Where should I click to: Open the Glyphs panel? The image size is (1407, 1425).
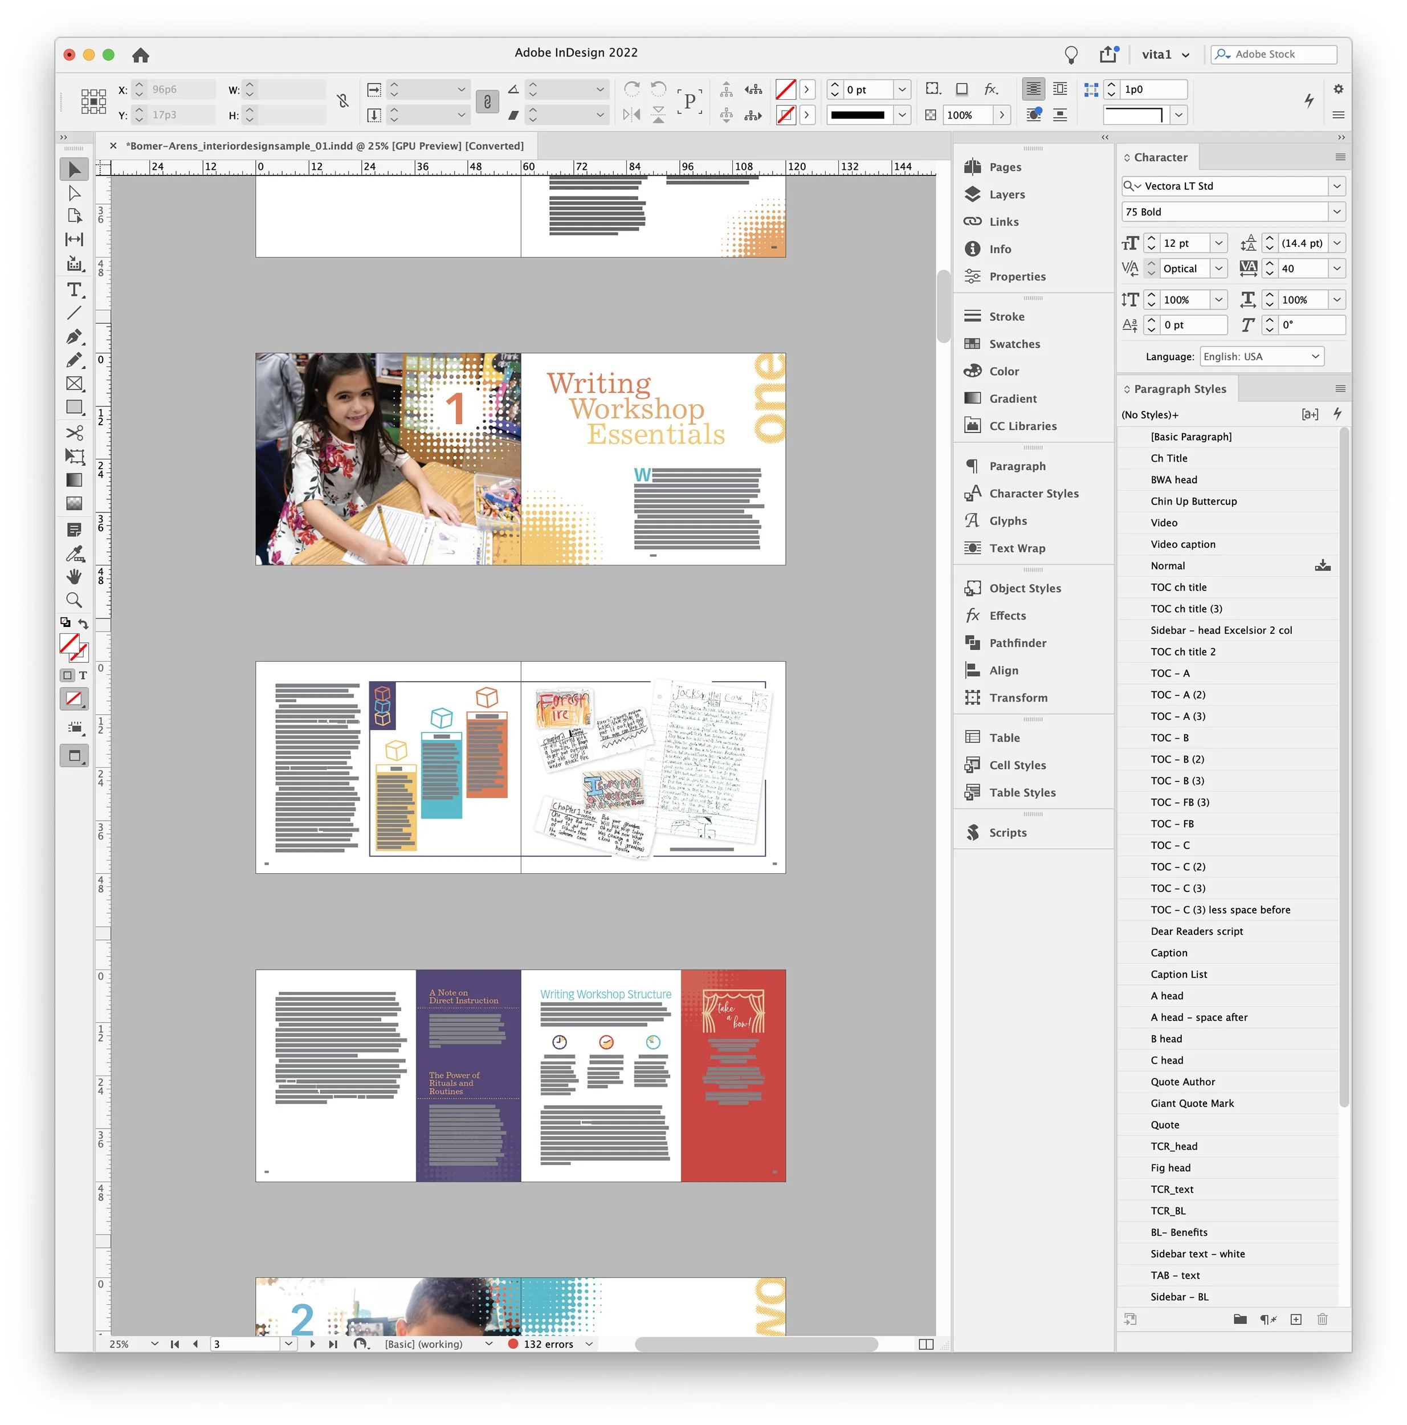click(1008, 521)
